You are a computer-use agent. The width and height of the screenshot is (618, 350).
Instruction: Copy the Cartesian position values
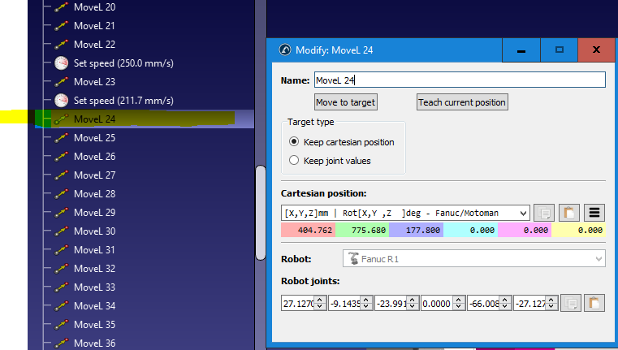[x=544, y=213]
